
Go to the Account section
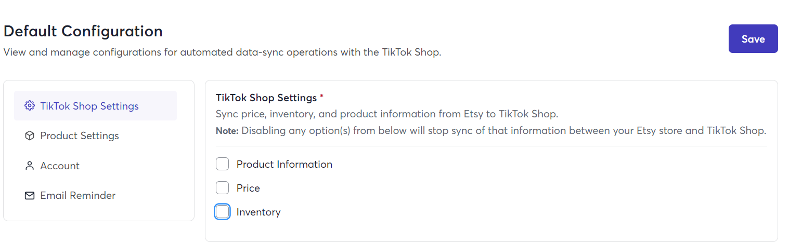click(x=95, y=166)
